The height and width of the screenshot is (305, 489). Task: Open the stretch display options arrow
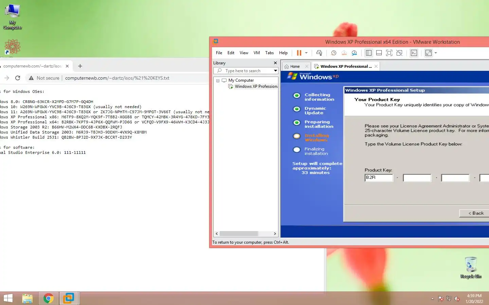(436, 53)
